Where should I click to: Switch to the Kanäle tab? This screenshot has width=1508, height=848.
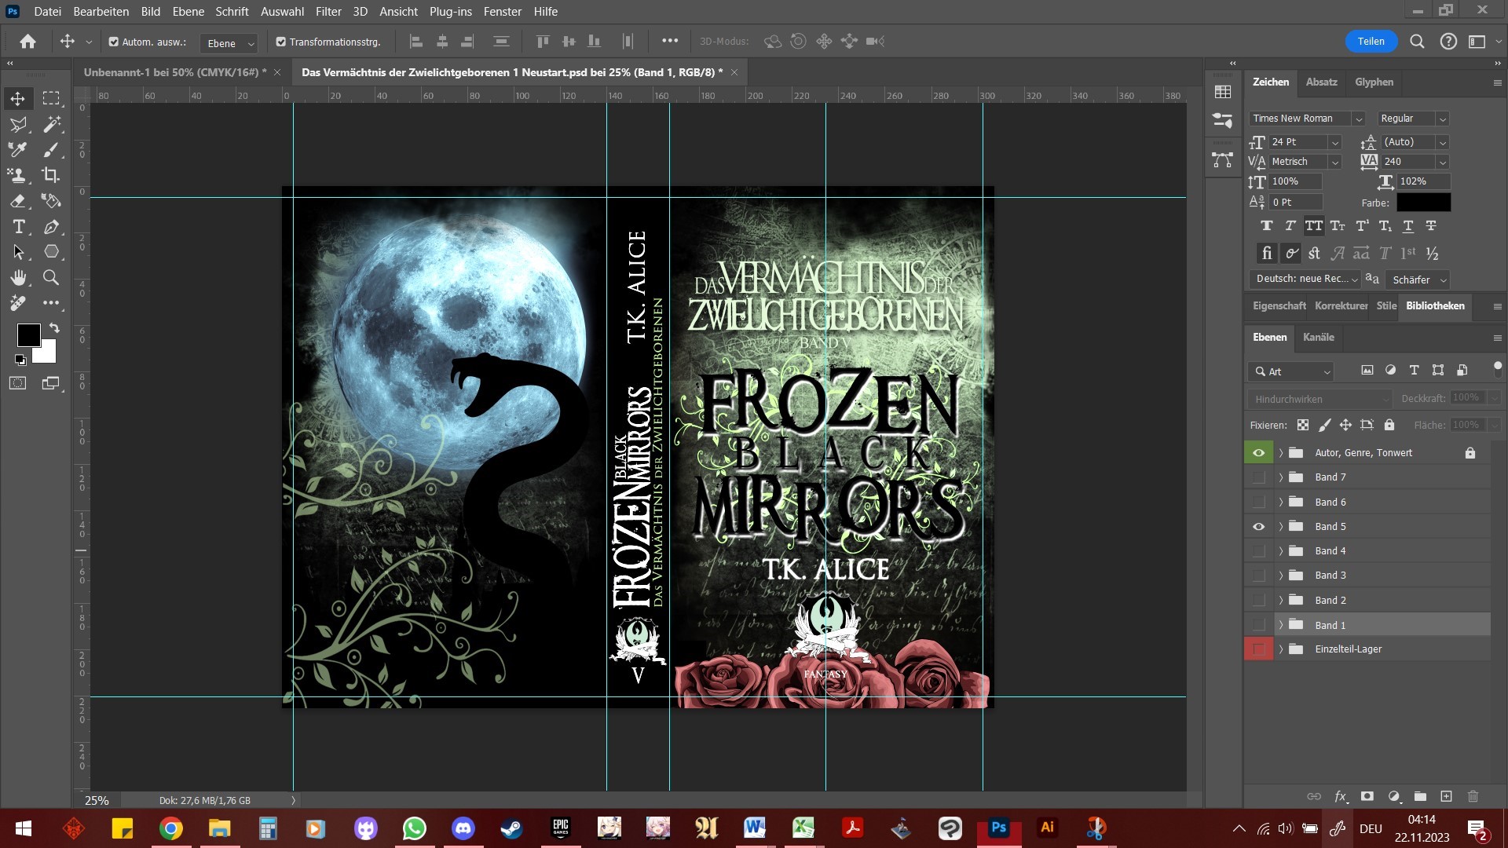click(1318, 337)
